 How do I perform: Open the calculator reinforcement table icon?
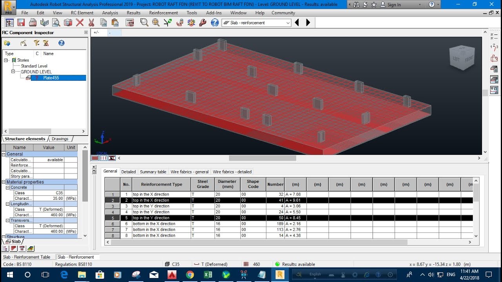click(x=129, y=23)
